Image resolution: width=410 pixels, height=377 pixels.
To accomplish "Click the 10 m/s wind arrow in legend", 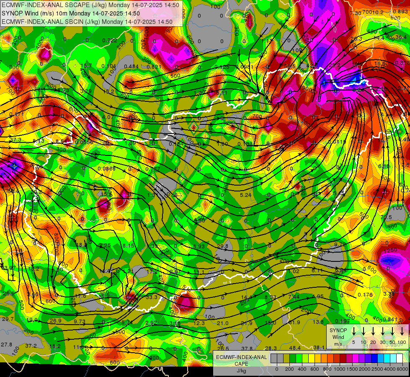I will pyautogui.click(x=363, y=331).
